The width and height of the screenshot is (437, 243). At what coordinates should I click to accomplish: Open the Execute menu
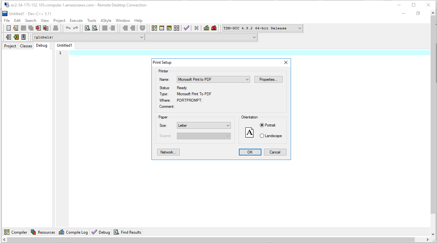76,21
